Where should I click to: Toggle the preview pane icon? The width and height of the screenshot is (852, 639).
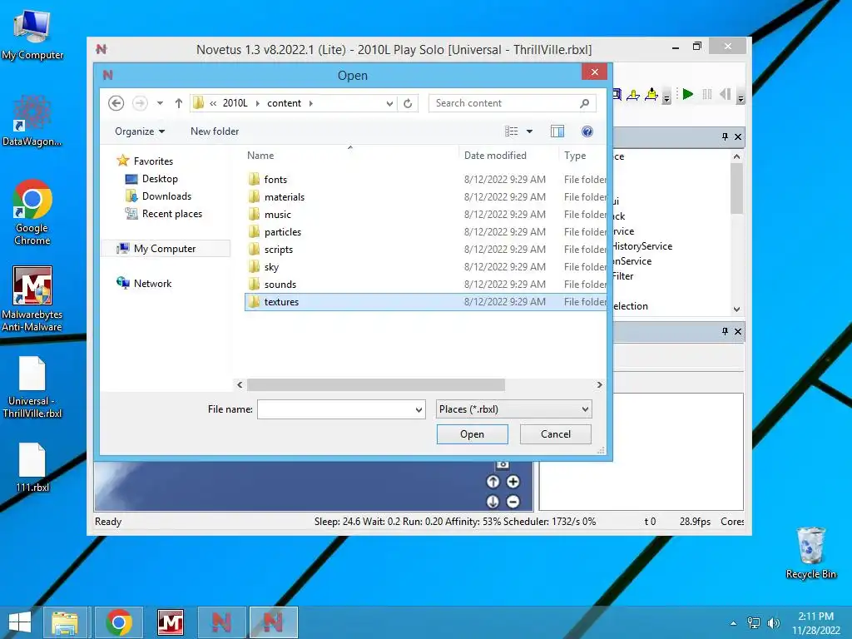[557, 131]
